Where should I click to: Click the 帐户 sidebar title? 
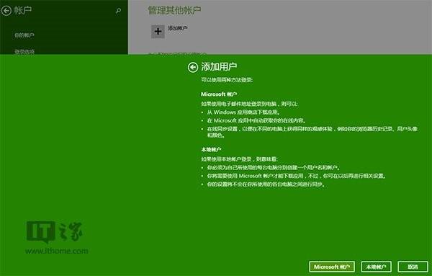click(x=23, y=10)
